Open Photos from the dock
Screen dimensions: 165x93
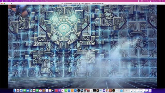tap(34, 90)
